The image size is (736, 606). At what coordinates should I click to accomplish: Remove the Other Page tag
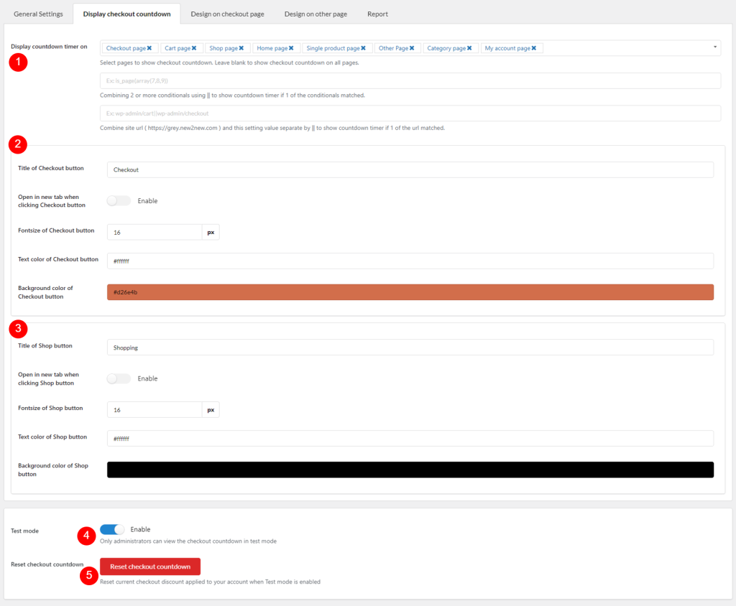412,48
